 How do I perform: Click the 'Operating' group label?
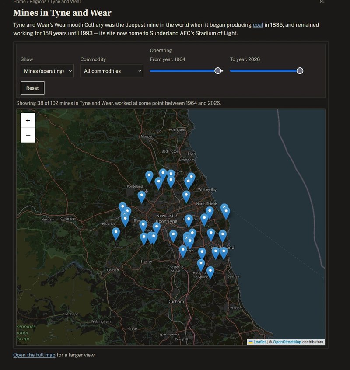[161, 50]
